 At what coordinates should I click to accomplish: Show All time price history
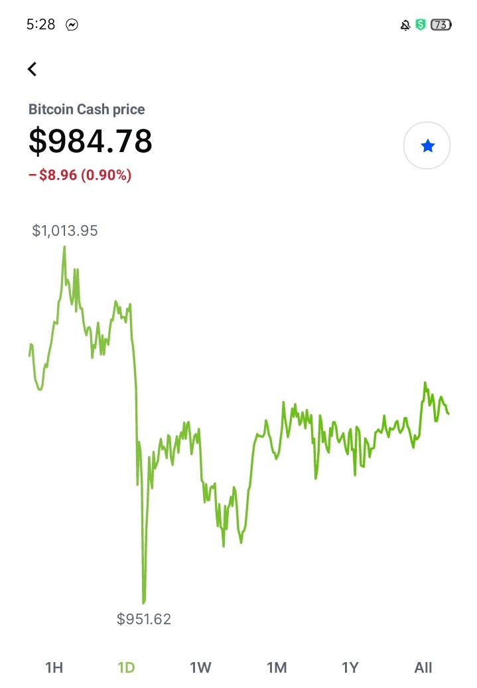pyautogui.click(x=423, y=667)
